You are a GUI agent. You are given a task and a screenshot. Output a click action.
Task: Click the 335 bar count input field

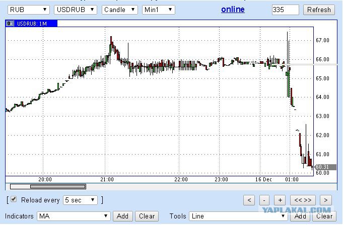click(x=285, y=10)
